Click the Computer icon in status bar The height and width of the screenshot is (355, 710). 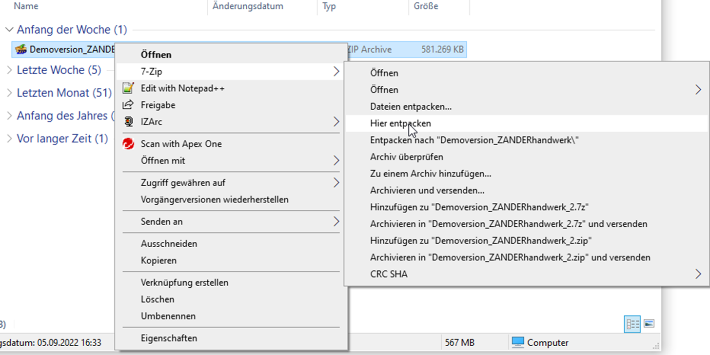click(x=518, y=342)
